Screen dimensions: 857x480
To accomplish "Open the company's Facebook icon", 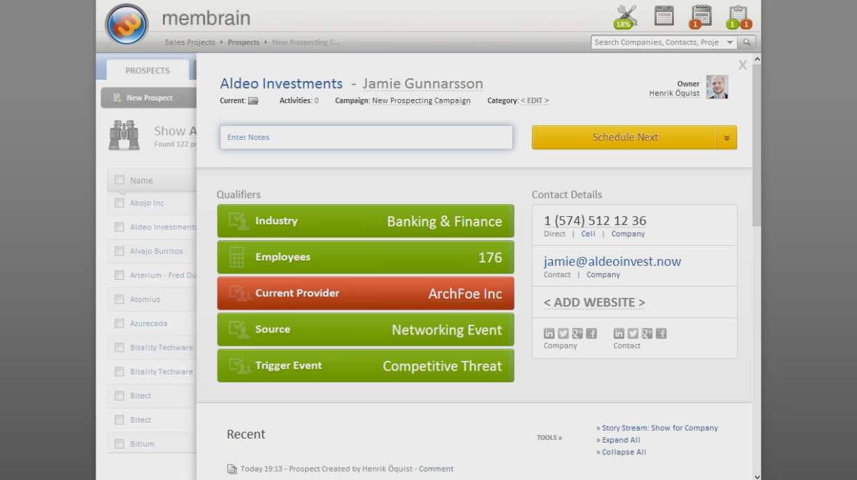I will pos(591,334).
